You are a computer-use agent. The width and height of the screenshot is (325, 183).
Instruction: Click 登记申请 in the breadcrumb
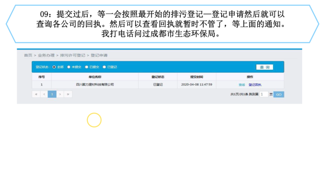pos(99,56)
